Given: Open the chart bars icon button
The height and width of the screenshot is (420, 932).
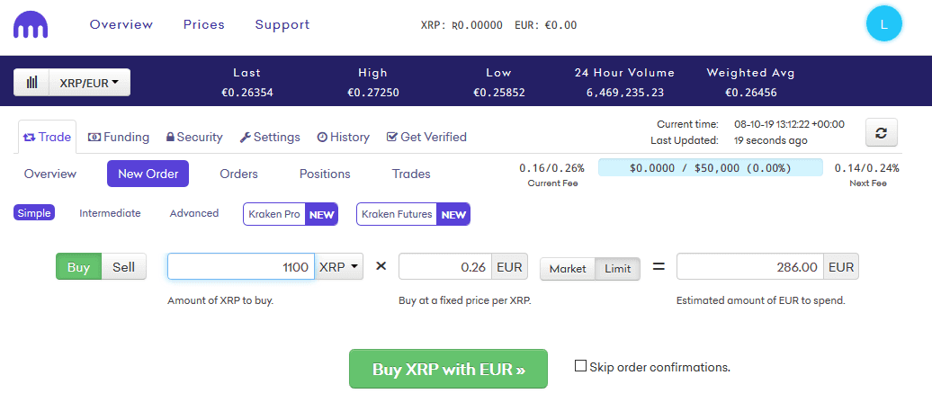Looking at the screenshot, I should coord(31,83).
